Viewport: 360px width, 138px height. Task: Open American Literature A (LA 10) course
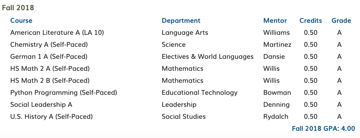click(57, 33)
